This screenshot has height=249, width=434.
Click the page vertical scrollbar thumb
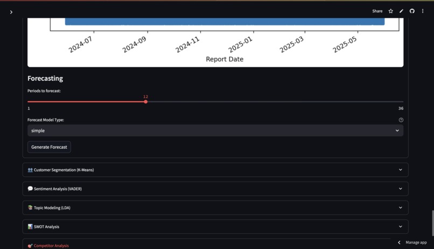point(432,223)
